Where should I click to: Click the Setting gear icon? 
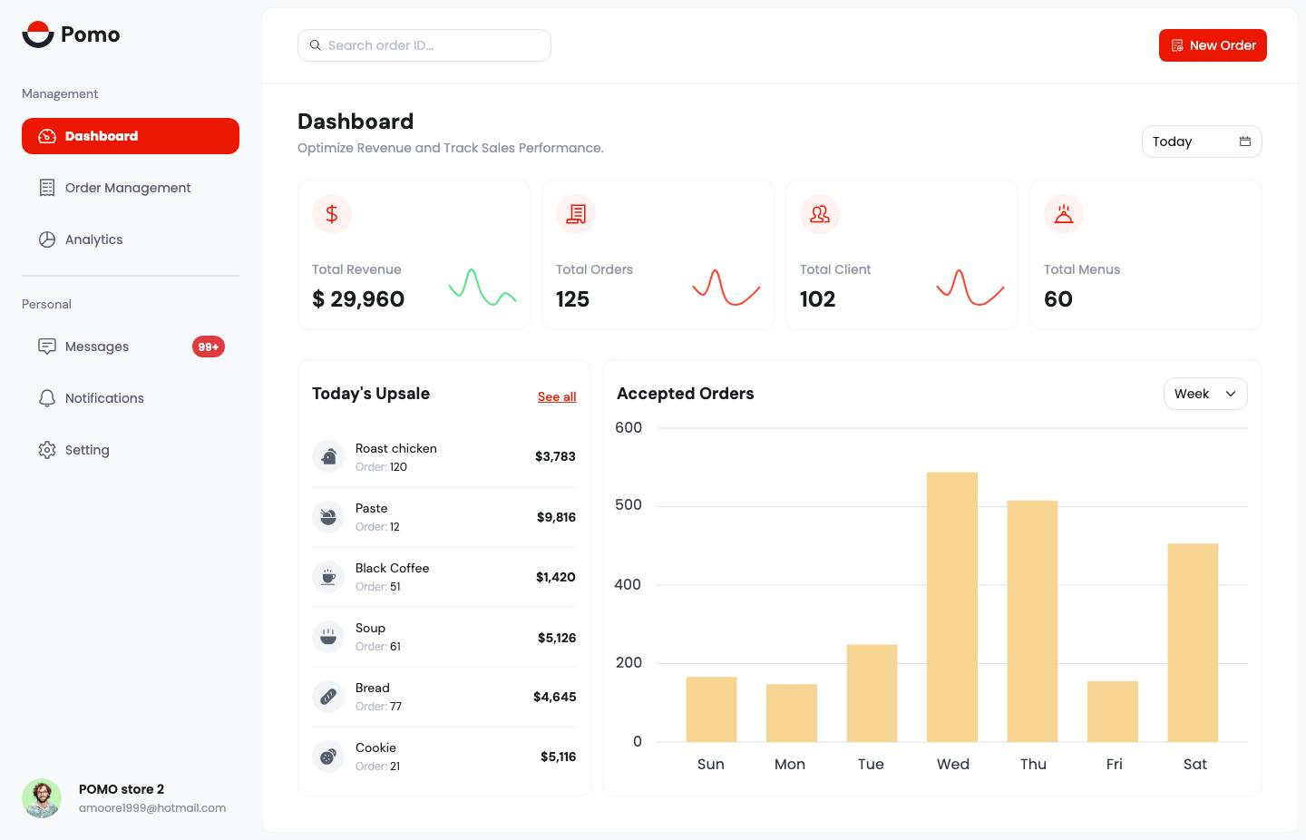pyautogui.click(x=47, y=450)
